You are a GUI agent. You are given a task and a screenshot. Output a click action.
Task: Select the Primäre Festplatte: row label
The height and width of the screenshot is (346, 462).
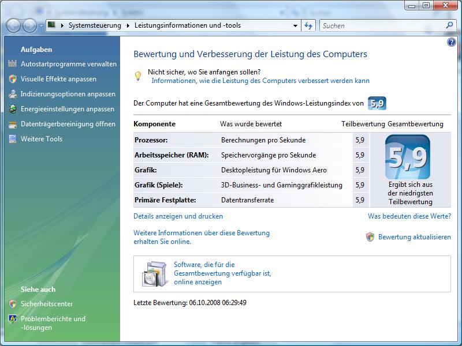tap(165, 200)
